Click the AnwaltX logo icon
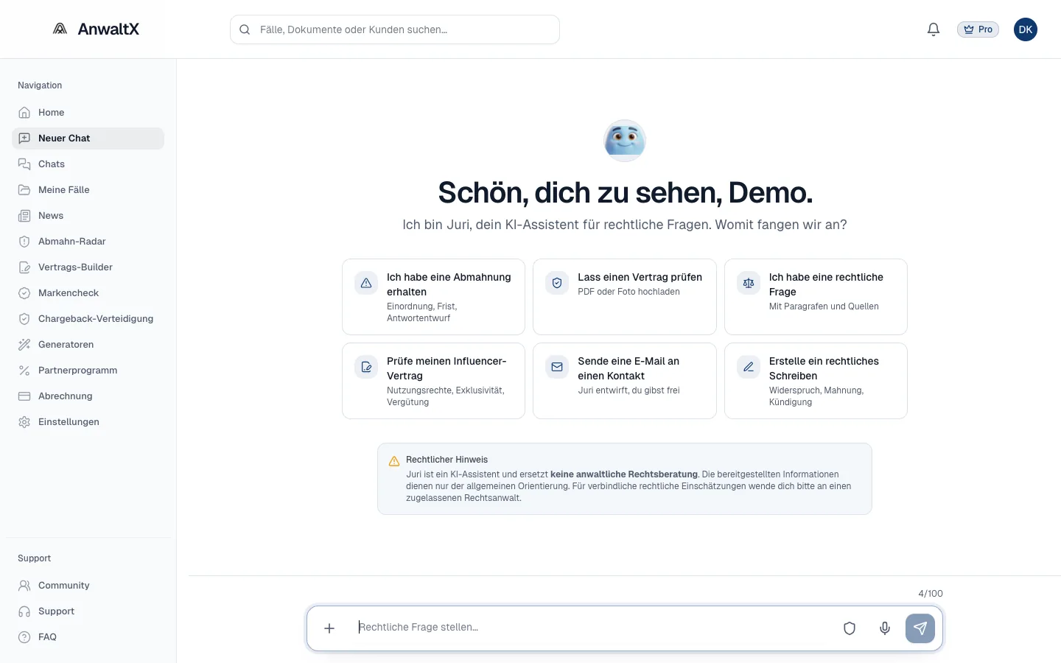 (x=60, y=29)
